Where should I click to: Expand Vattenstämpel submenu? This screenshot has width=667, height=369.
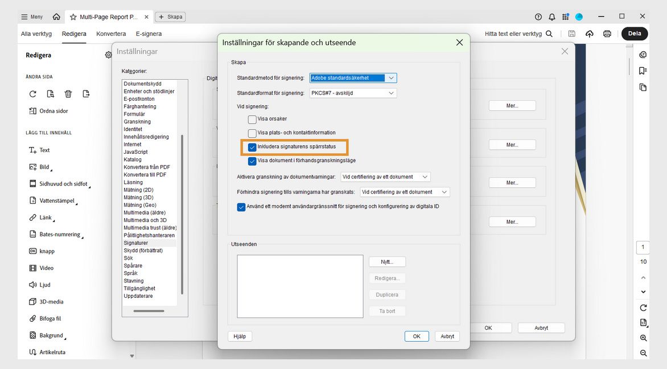77,204
